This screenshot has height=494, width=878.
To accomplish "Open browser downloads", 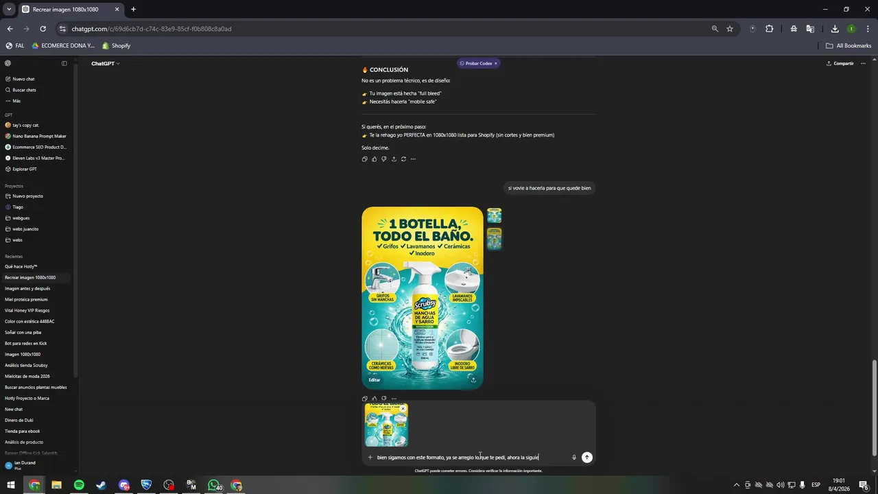I will [835, 29].
